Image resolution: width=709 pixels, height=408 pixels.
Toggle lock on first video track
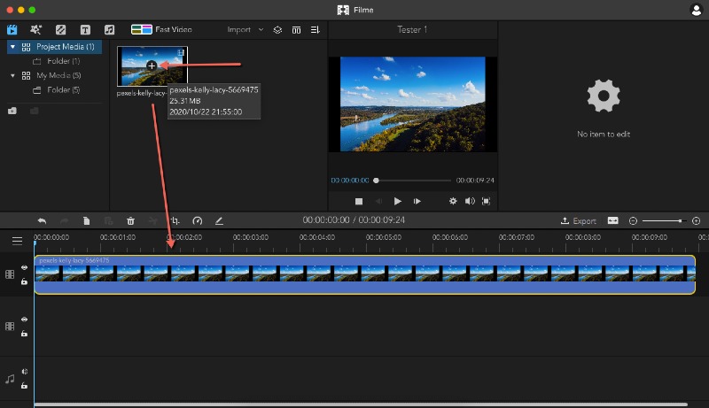(x=25, y=281)
